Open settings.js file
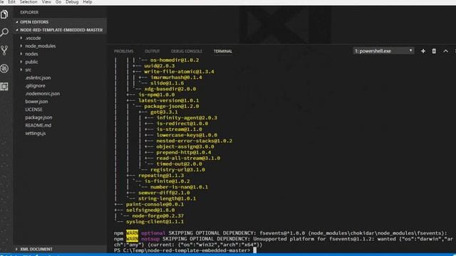The height and width of the screenshot is (256, 456). pyautogui.click(x=35, y=134)
